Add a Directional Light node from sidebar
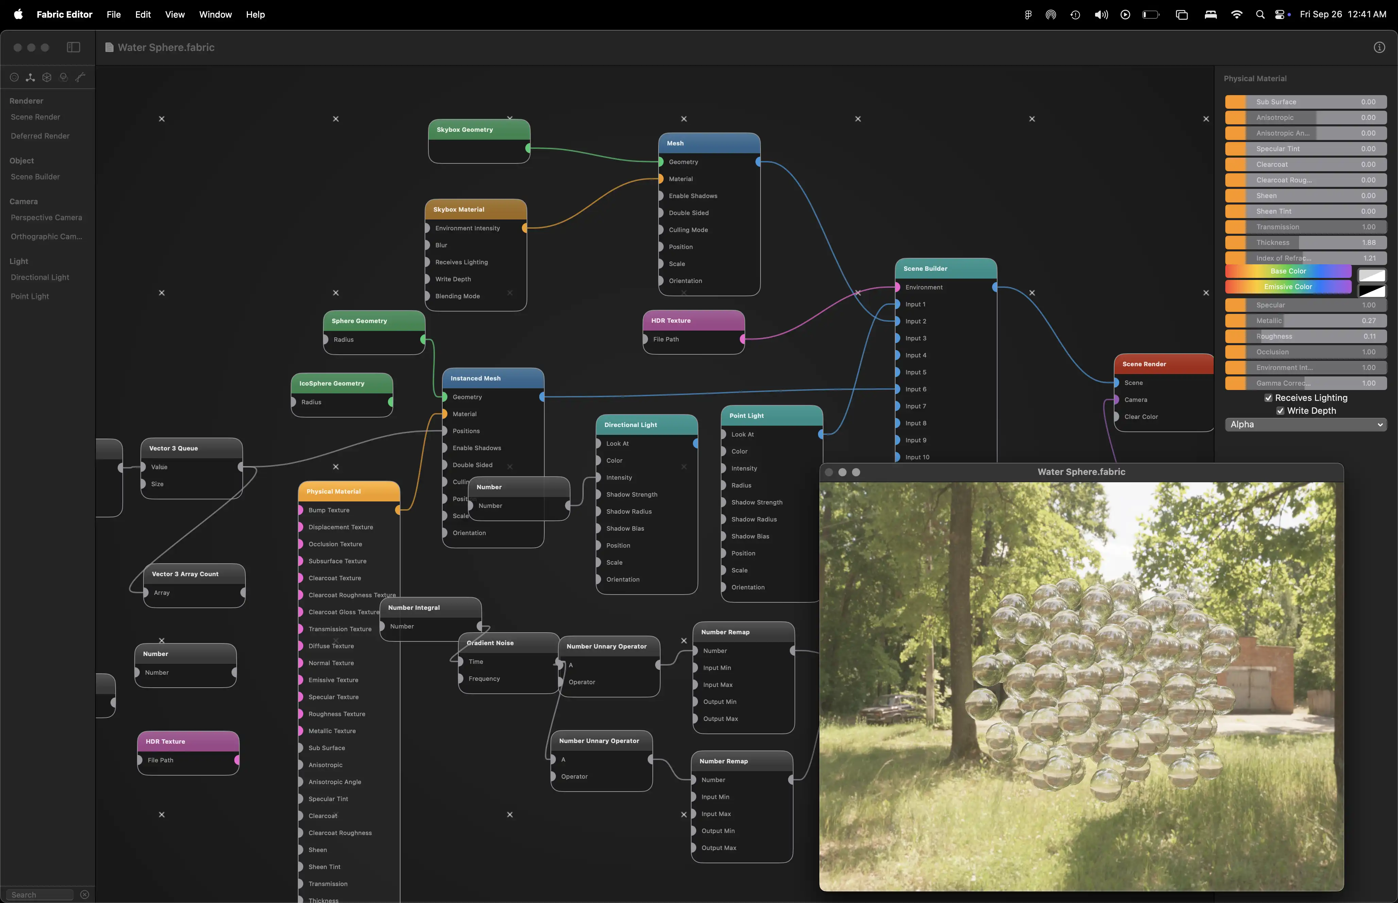This screenshot has width=1398, height=903. [40, 277]
